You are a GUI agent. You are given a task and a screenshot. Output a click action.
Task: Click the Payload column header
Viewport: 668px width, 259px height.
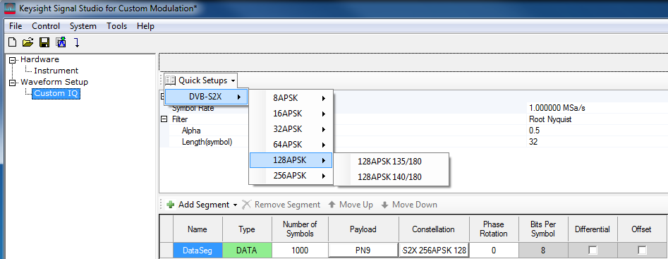point(363,229)
